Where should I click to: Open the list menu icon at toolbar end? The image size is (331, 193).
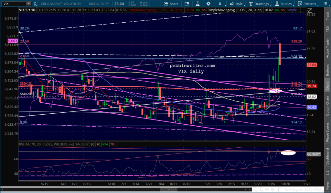[x=325, y=4]
